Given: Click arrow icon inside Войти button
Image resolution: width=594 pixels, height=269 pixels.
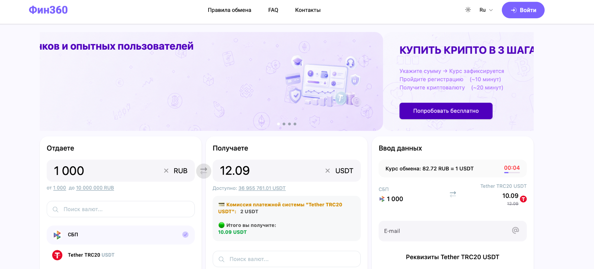Looking at the screenshot, I should click(x=514, y=10).
